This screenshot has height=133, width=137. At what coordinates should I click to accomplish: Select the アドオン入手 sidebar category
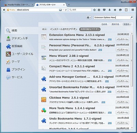point(21,38)
